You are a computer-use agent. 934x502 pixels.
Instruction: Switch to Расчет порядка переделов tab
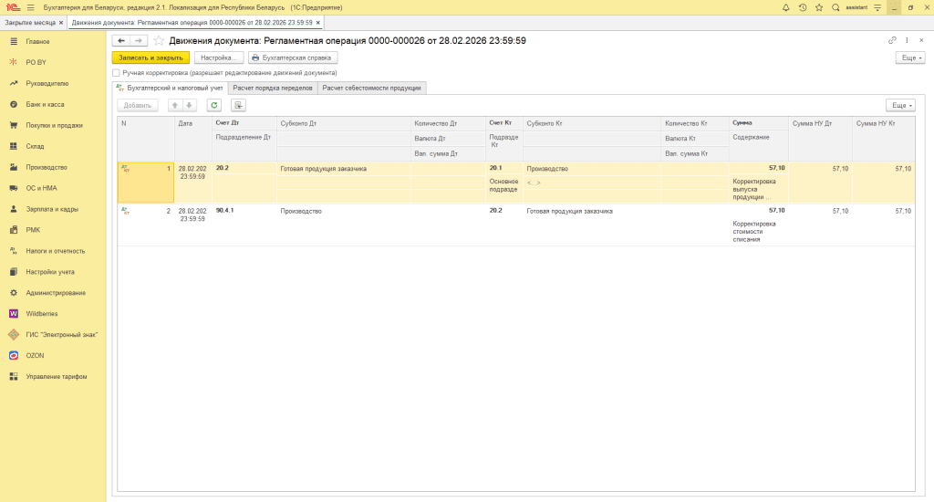[x=273, y=88]
